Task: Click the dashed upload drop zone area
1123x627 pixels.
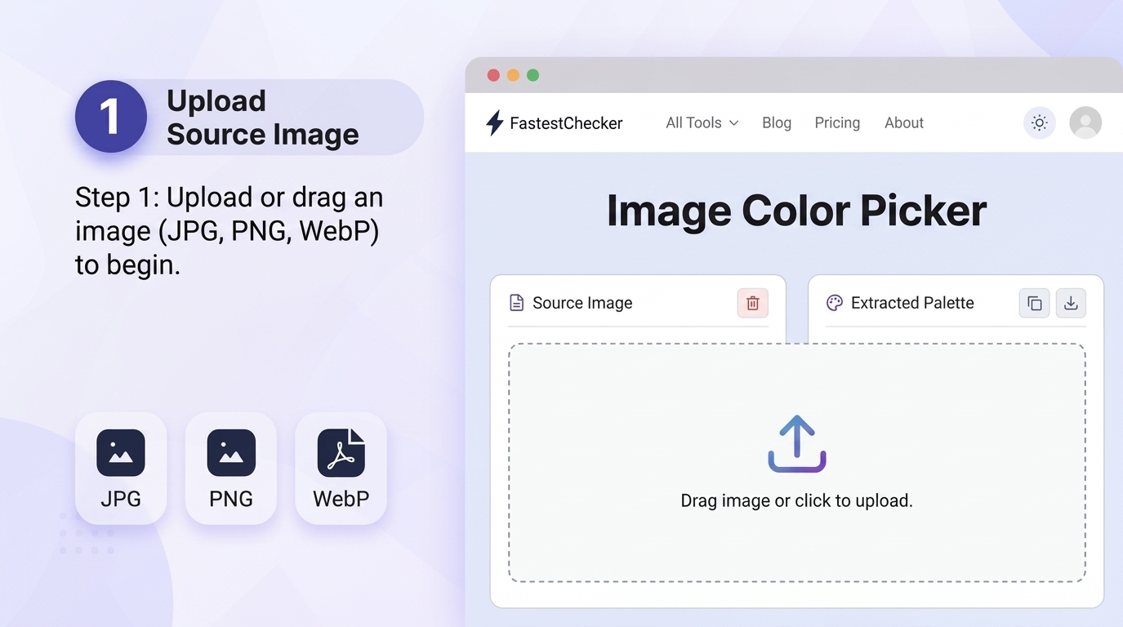Action: pyautogui.click(x=797, y=463)
